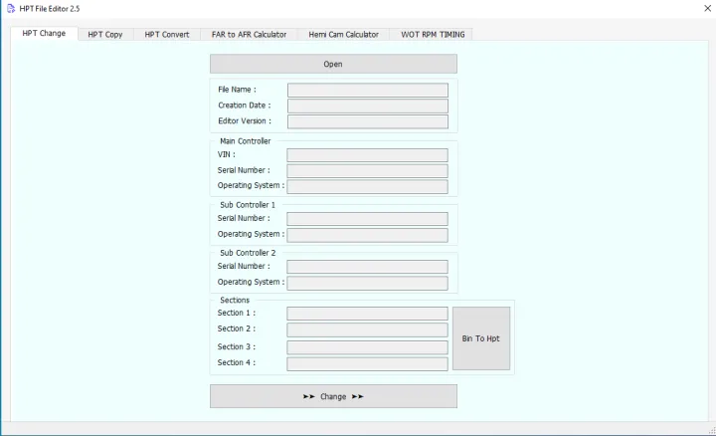Close the HPT File Editor window

click(707, 8)
